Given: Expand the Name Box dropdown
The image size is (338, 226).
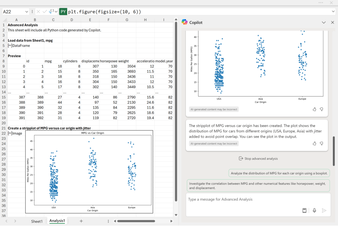Looking at the screenshot, I should [26, 12].
